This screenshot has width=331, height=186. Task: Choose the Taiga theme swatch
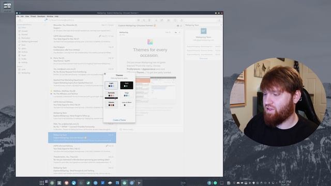[127, 95]
